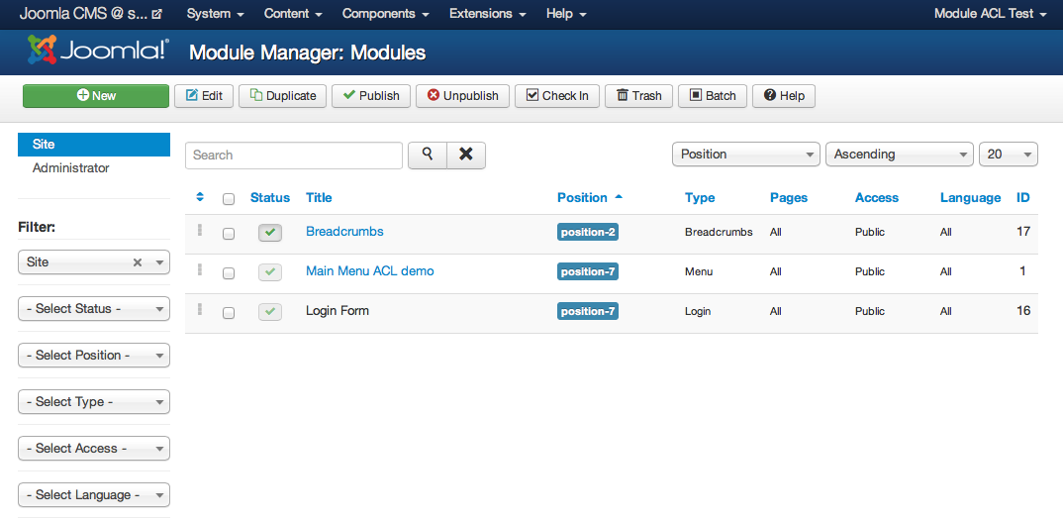Click the Help toolbar button
The image size is (1063, 521).
pyautogui.click(x=784, y=96)
